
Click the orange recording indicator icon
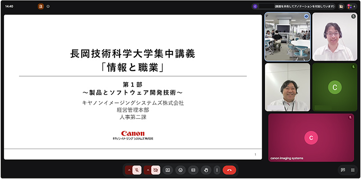click(41, 6)
